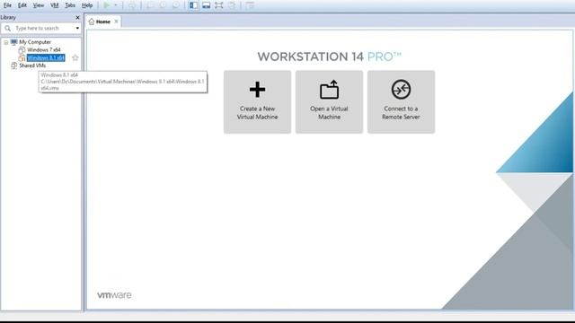Open the power options dropdown arrow beside play
This screenshot has height=323, width=575.
[116, 5]
